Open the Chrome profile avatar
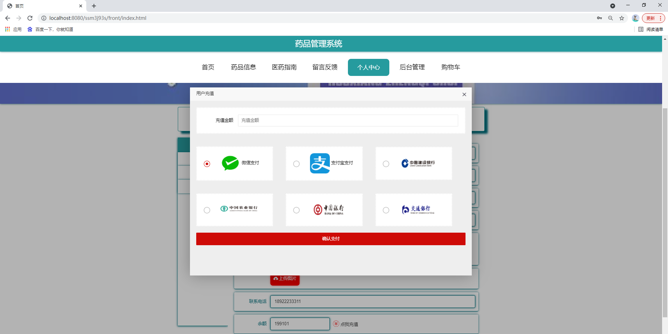668x334 pixels. (635, 18)
